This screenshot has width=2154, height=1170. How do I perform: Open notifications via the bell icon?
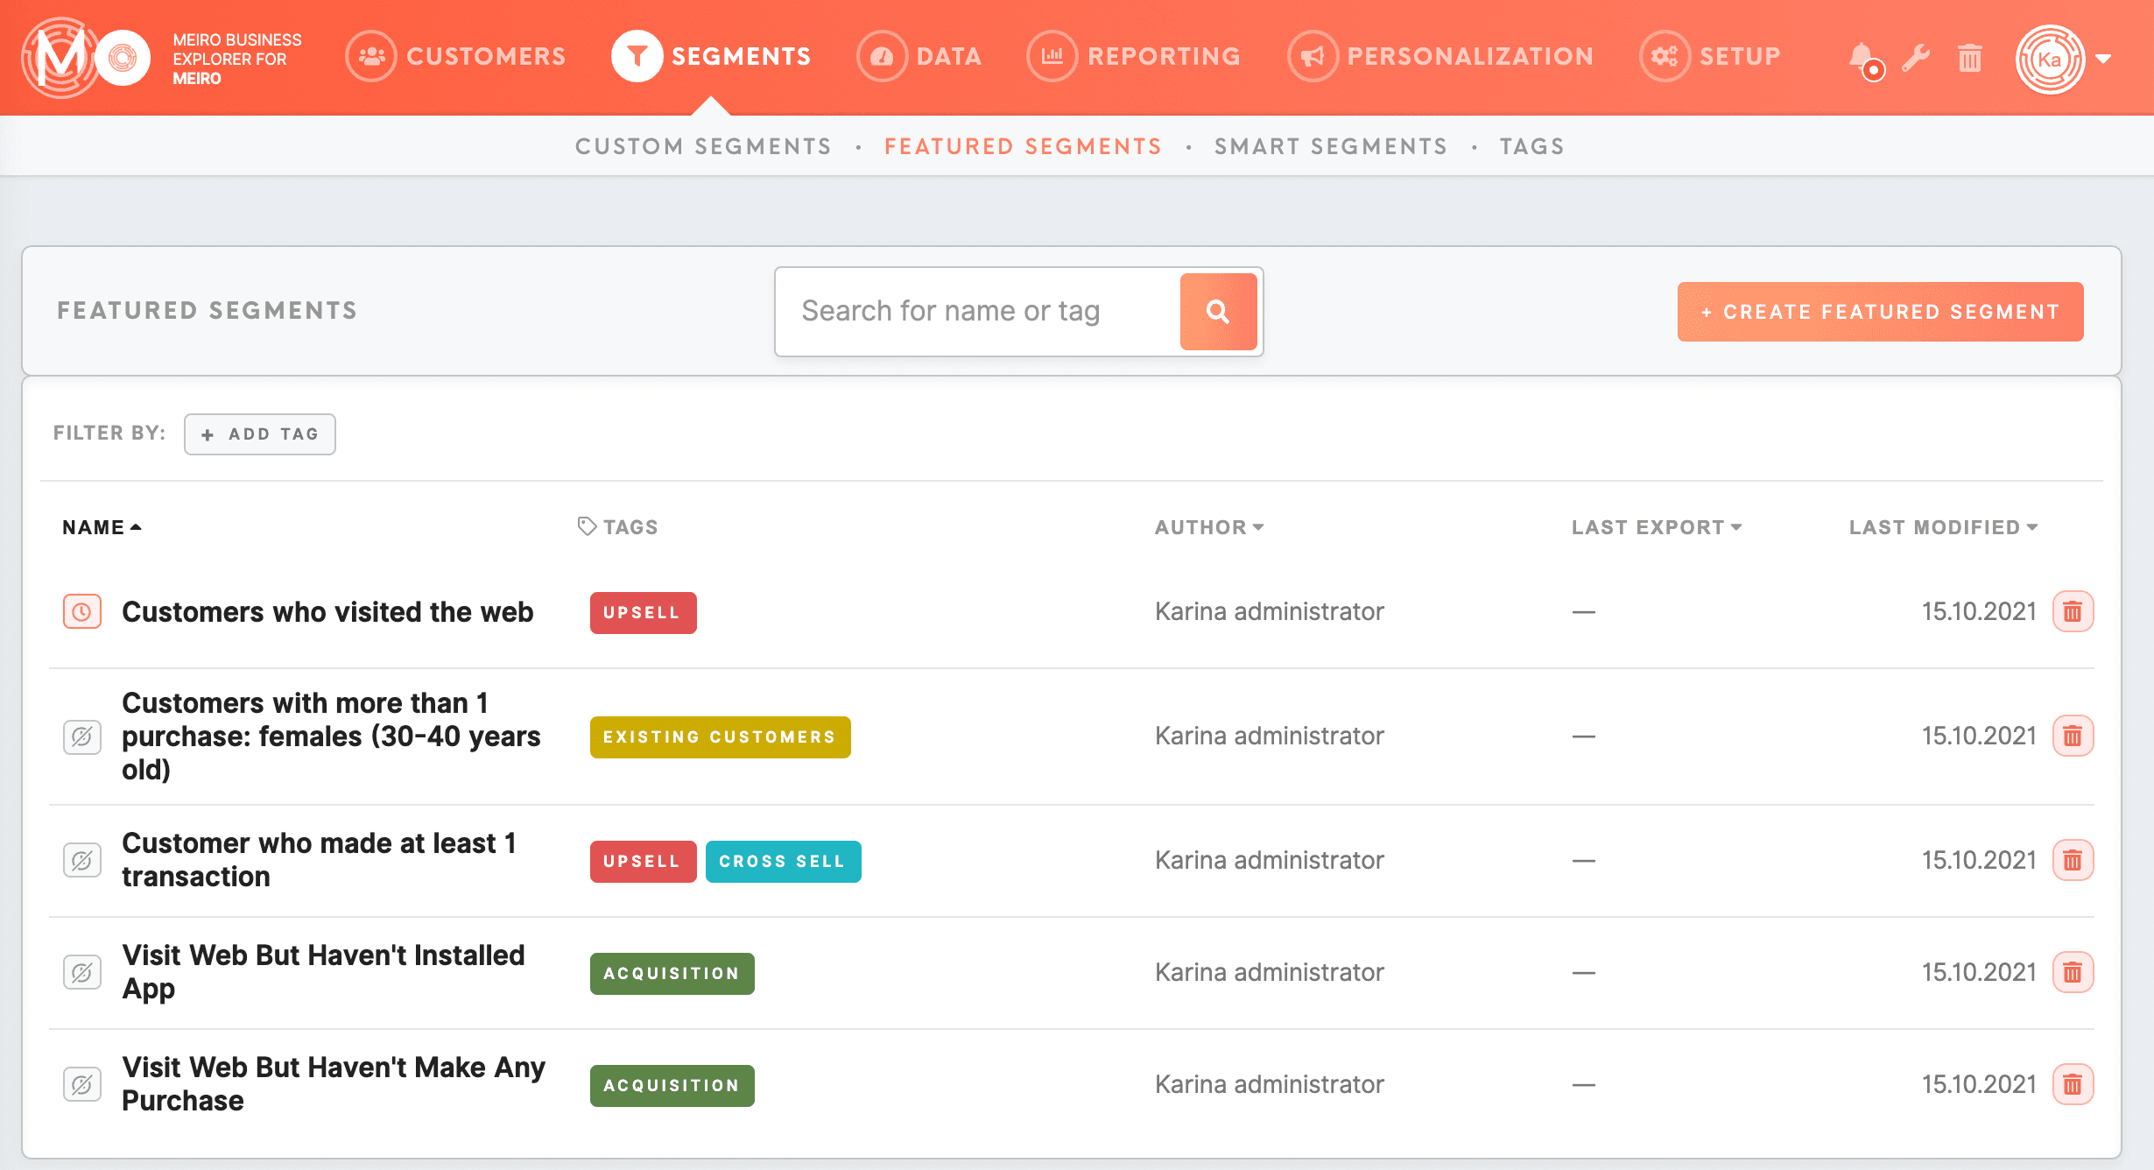tap(1865, 58)
